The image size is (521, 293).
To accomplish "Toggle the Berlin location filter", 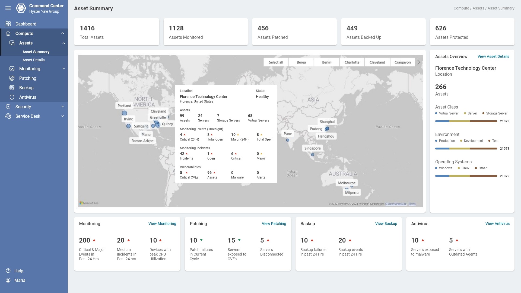I will click(x=326, y=62).
